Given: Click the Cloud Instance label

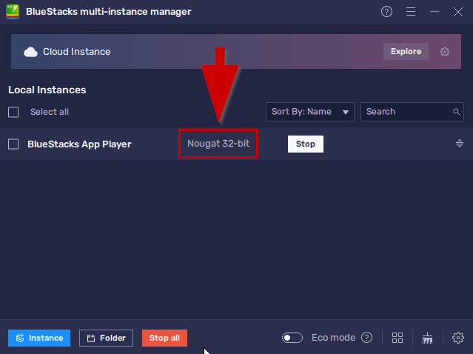Looking at the screenshot, I should (77, 52).
